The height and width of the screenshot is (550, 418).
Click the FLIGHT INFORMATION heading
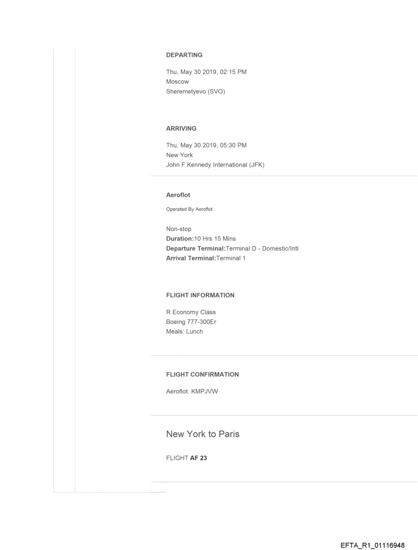coord(200,295)
